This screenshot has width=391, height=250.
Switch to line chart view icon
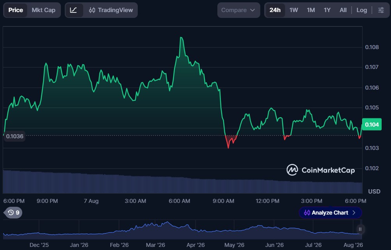73,10
